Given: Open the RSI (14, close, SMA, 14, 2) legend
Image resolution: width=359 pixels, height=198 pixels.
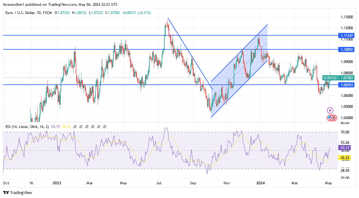Looking at the screenshot, I should click(27, 127).
